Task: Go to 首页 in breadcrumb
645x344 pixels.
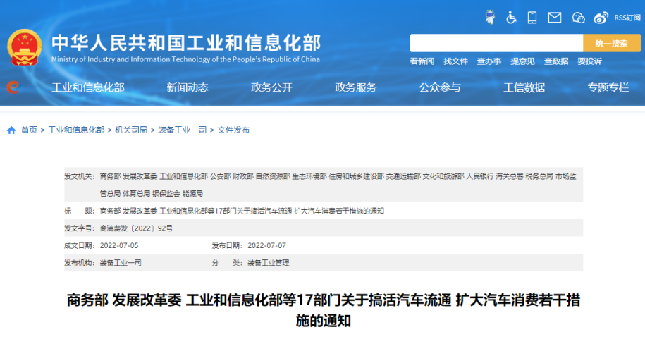Action: (29, 130)
